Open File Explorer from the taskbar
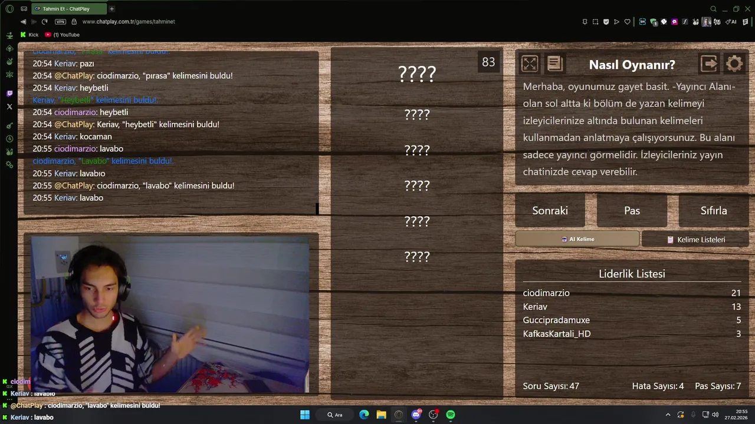 (381, 415)
